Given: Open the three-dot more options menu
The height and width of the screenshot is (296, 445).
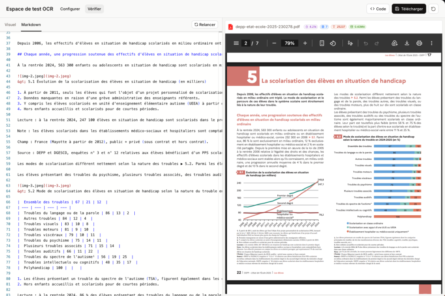Looking at the screenshot, I should coord(431,43).
